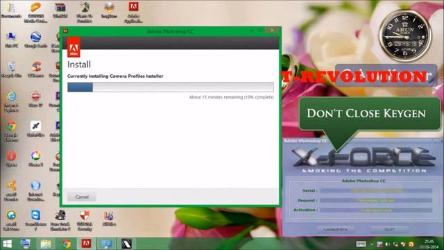Image resolution: width=444 pixels, height=250 pixels.
Task: Select the Request code field in keygen
Action: (x=376, y=201)
